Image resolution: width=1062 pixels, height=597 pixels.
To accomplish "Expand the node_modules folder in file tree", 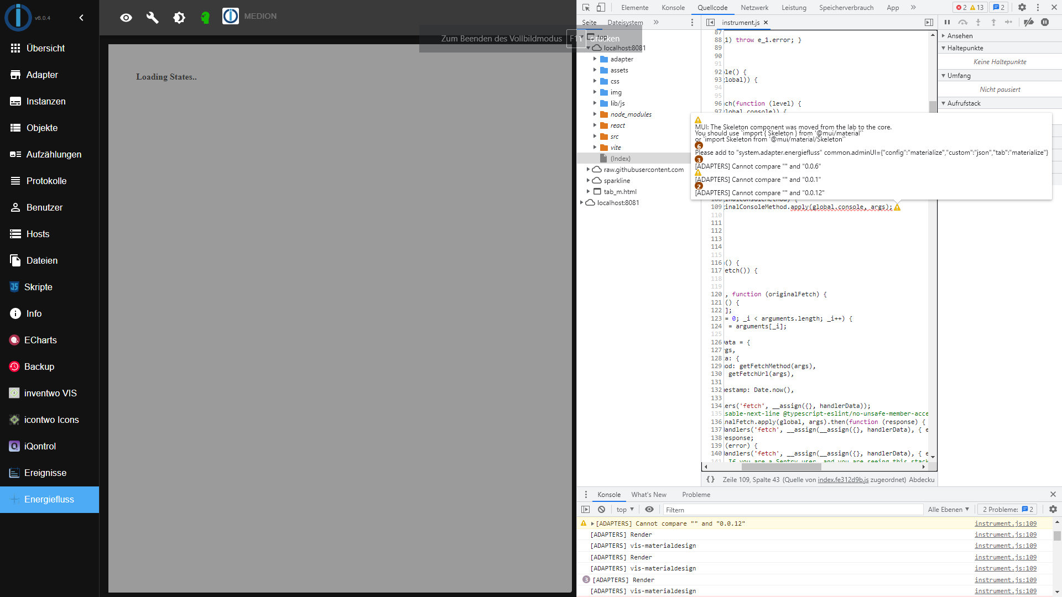I will [595, 114].
